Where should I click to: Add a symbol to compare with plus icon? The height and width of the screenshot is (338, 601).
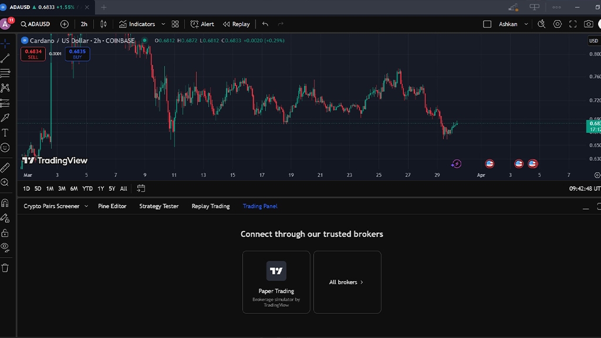pyautogui.click(x=65, y=24)
